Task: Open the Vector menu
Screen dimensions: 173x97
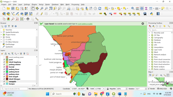Action: (x=41, y=5)
